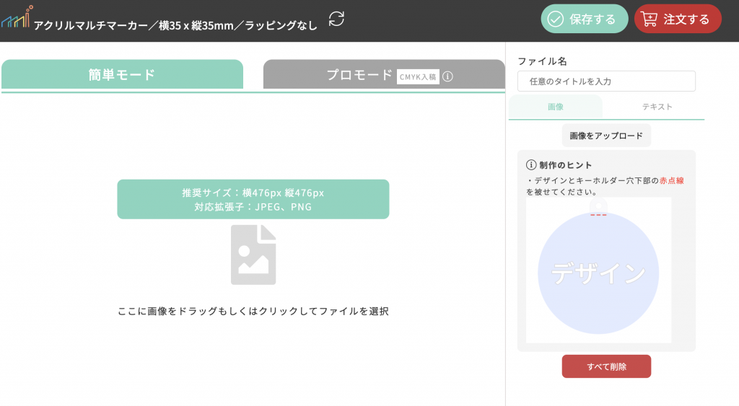Viewport: 739px width, 406px height.
Task: Click the circular refresh arrows icon
Action: [336, 19]
